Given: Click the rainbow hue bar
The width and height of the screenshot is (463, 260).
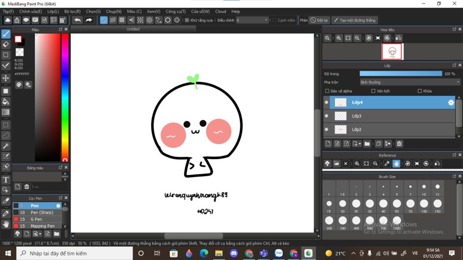Looking at the screenshot, I should pos(65,97).
